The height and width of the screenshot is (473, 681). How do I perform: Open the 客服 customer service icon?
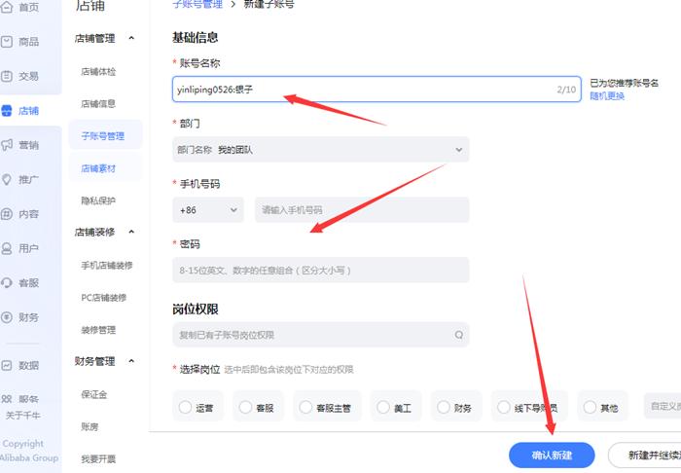click(8, 283)
